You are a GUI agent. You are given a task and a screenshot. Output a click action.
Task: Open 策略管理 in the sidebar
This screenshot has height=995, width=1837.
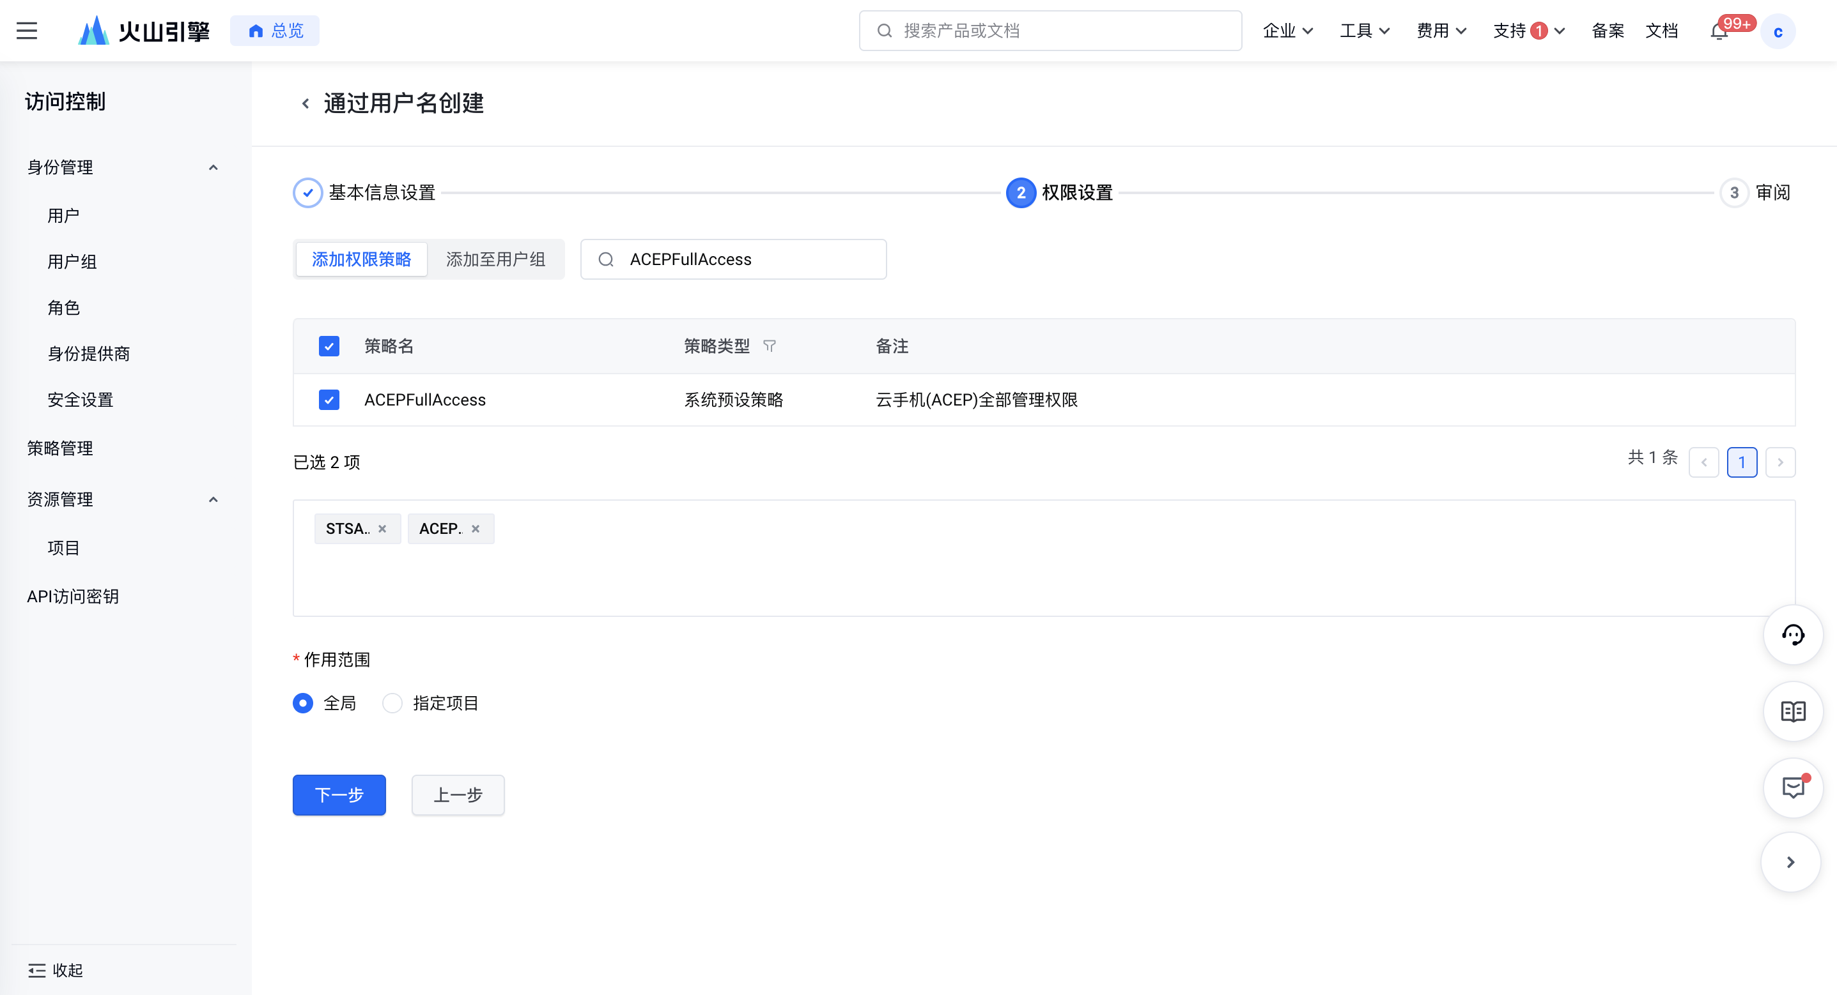point(60,448)
